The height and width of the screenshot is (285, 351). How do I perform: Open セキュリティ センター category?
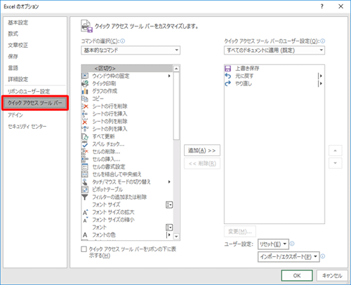tap(27, 126)
